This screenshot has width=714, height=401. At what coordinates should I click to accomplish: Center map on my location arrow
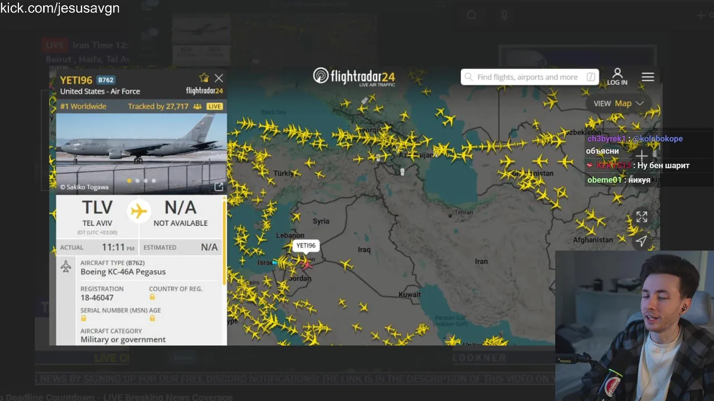point(641,241)
